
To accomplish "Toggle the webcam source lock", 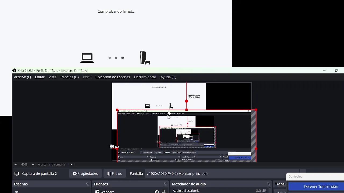I will coord(164,191).
